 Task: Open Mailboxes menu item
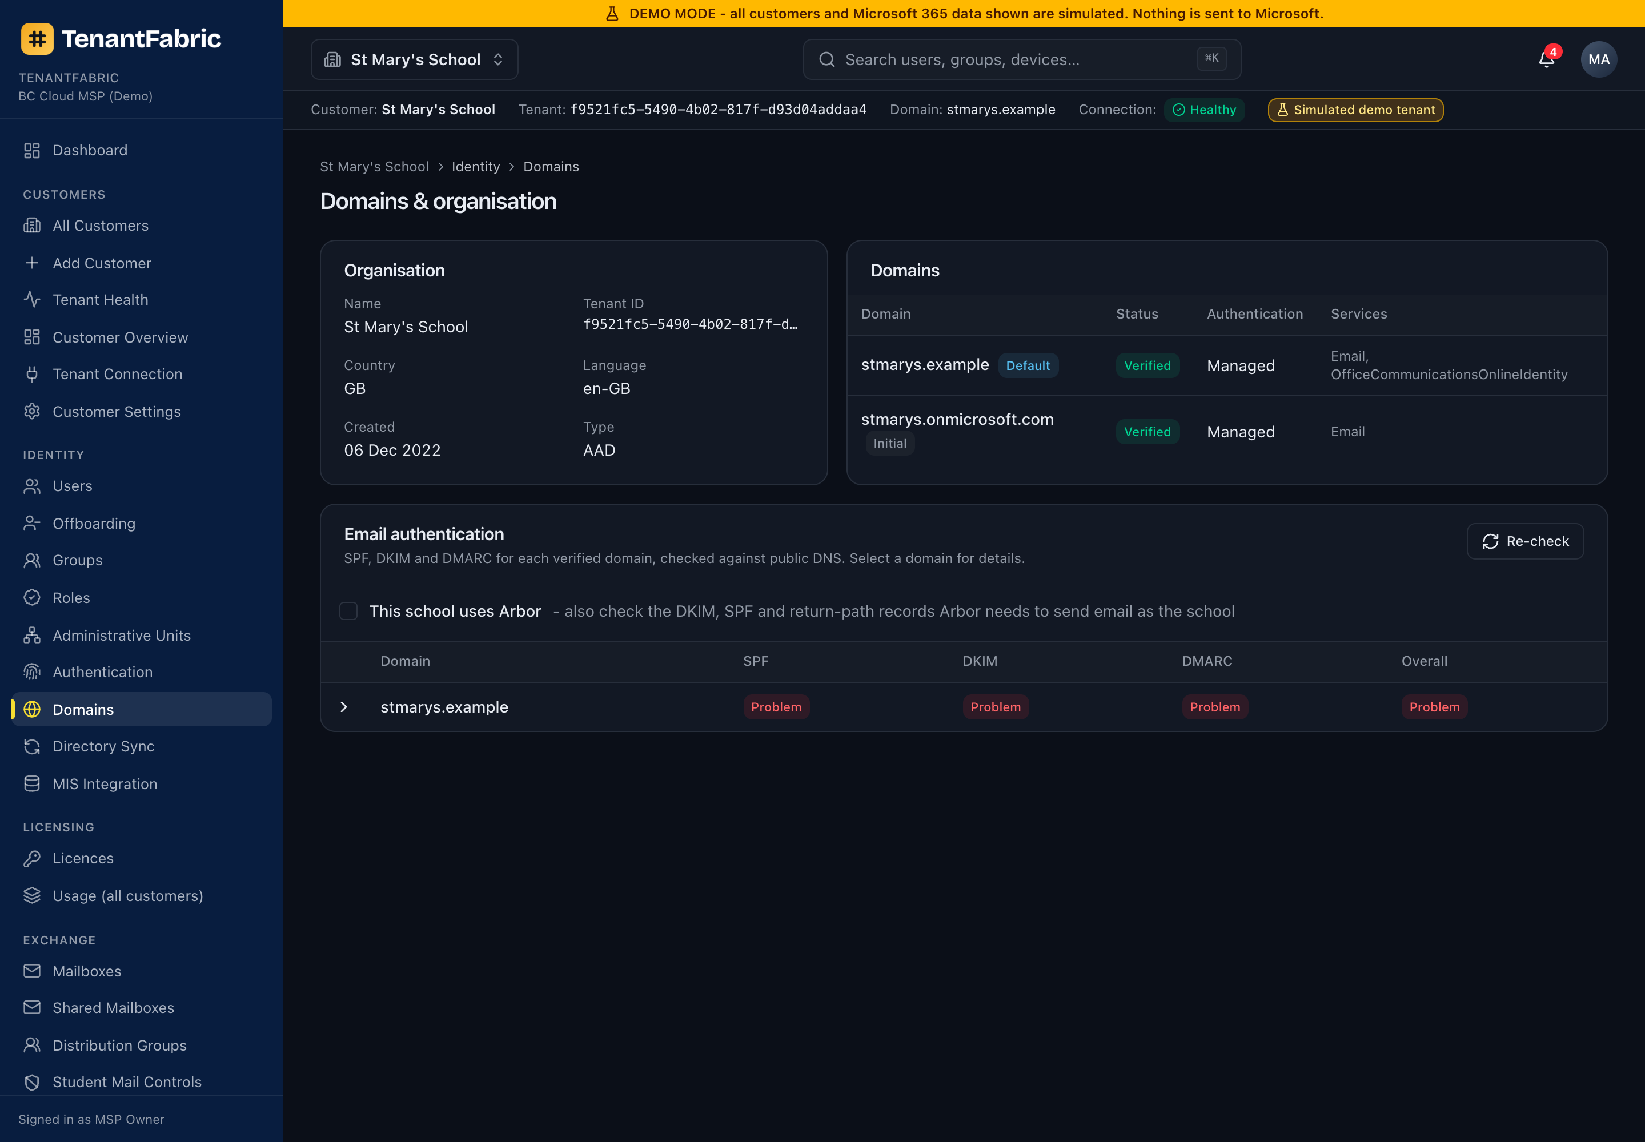click(142, 971)
